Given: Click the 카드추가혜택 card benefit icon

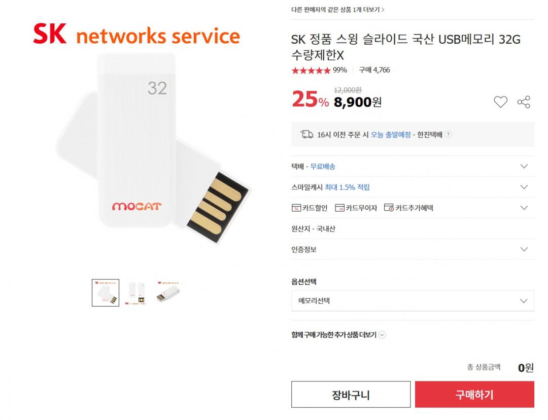Looking at the screenshot, I should 389,208.
